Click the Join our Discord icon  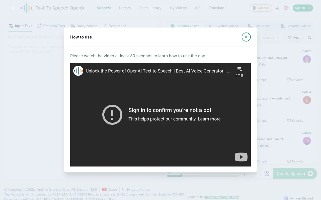[285, 198]
